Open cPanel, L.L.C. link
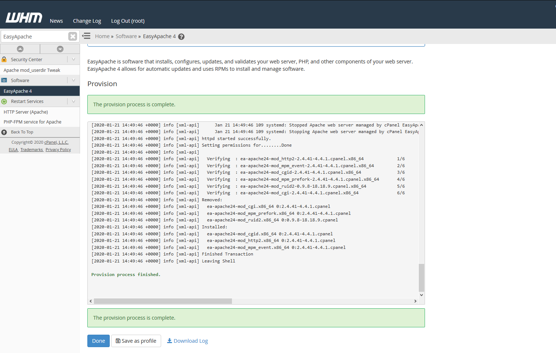 (x=57, y=142)
